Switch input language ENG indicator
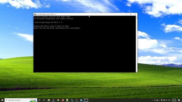This screenshot has width=182, height=102. click(x=169, y=100)
